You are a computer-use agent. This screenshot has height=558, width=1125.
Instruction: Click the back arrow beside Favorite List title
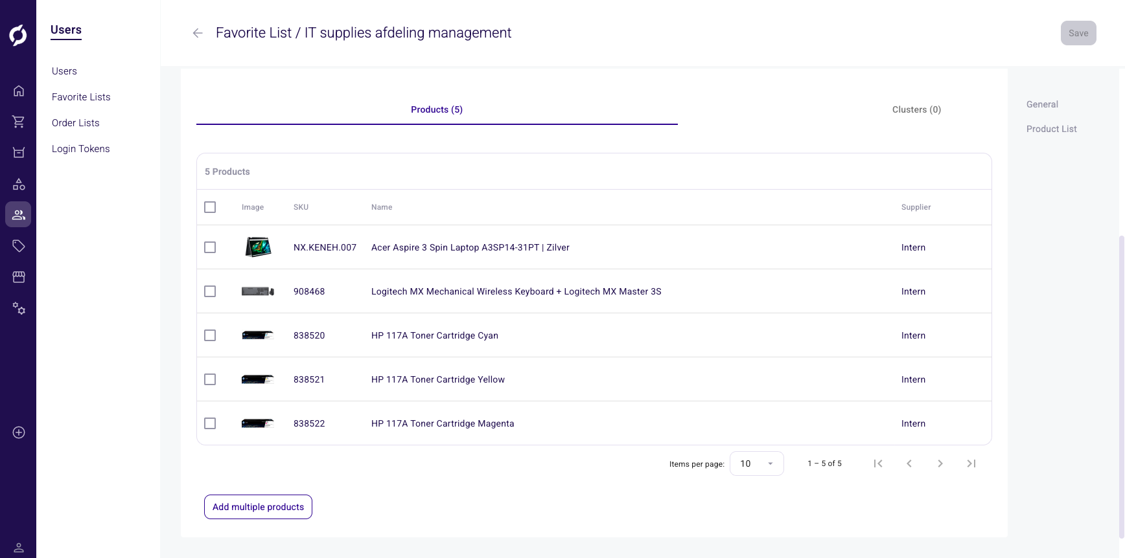tap(198, 33)
